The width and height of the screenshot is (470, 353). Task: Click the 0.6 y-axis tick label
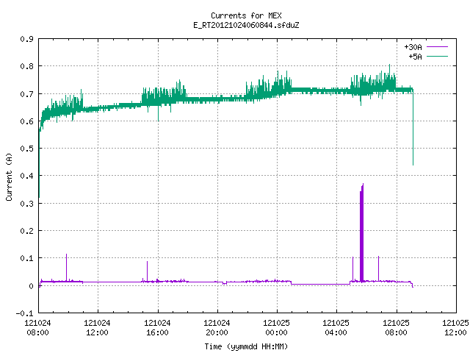click(26, 121)
